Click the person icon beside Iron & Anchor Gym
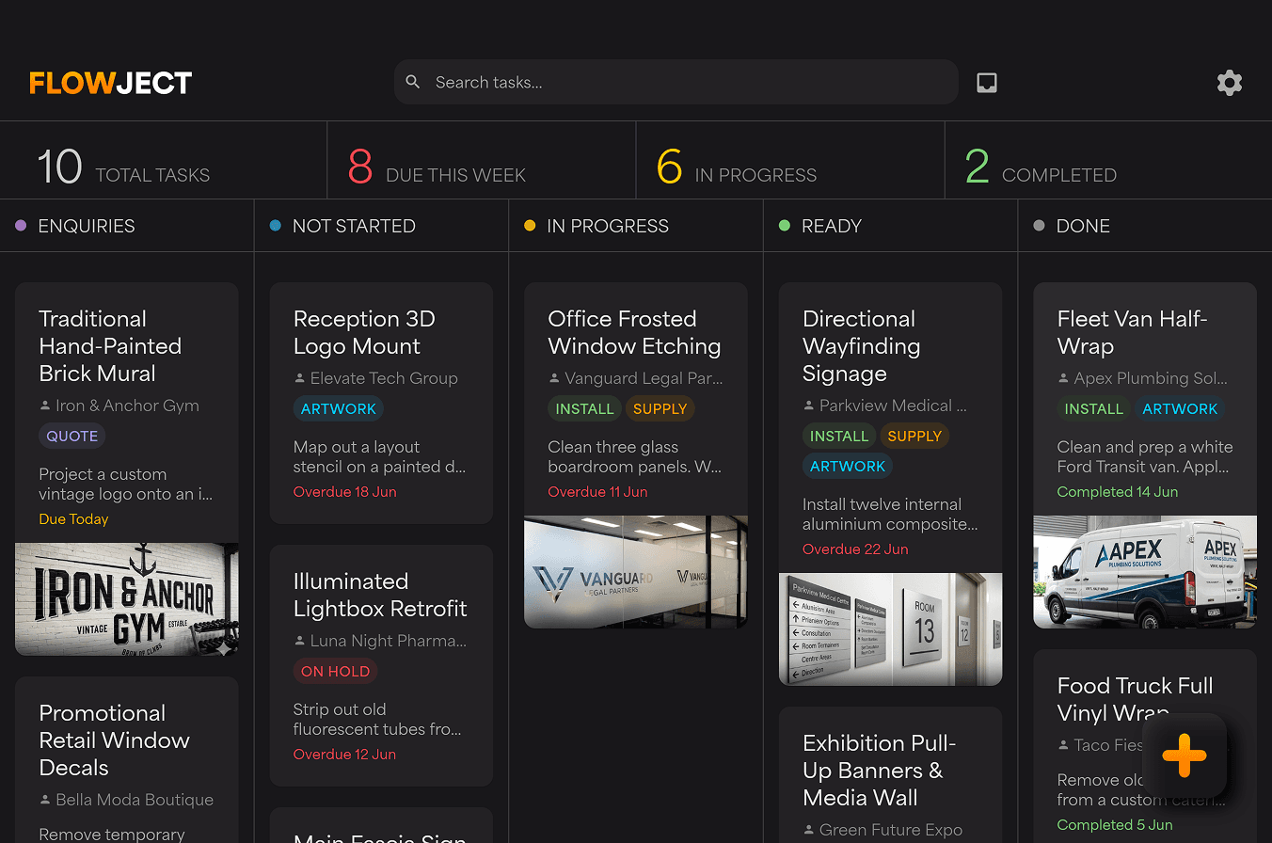 tap(45, 406)
